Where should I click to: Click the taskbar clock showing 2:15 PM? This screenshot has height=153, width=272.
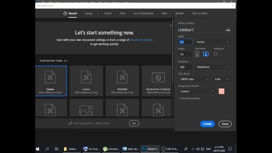click(219, 149)
